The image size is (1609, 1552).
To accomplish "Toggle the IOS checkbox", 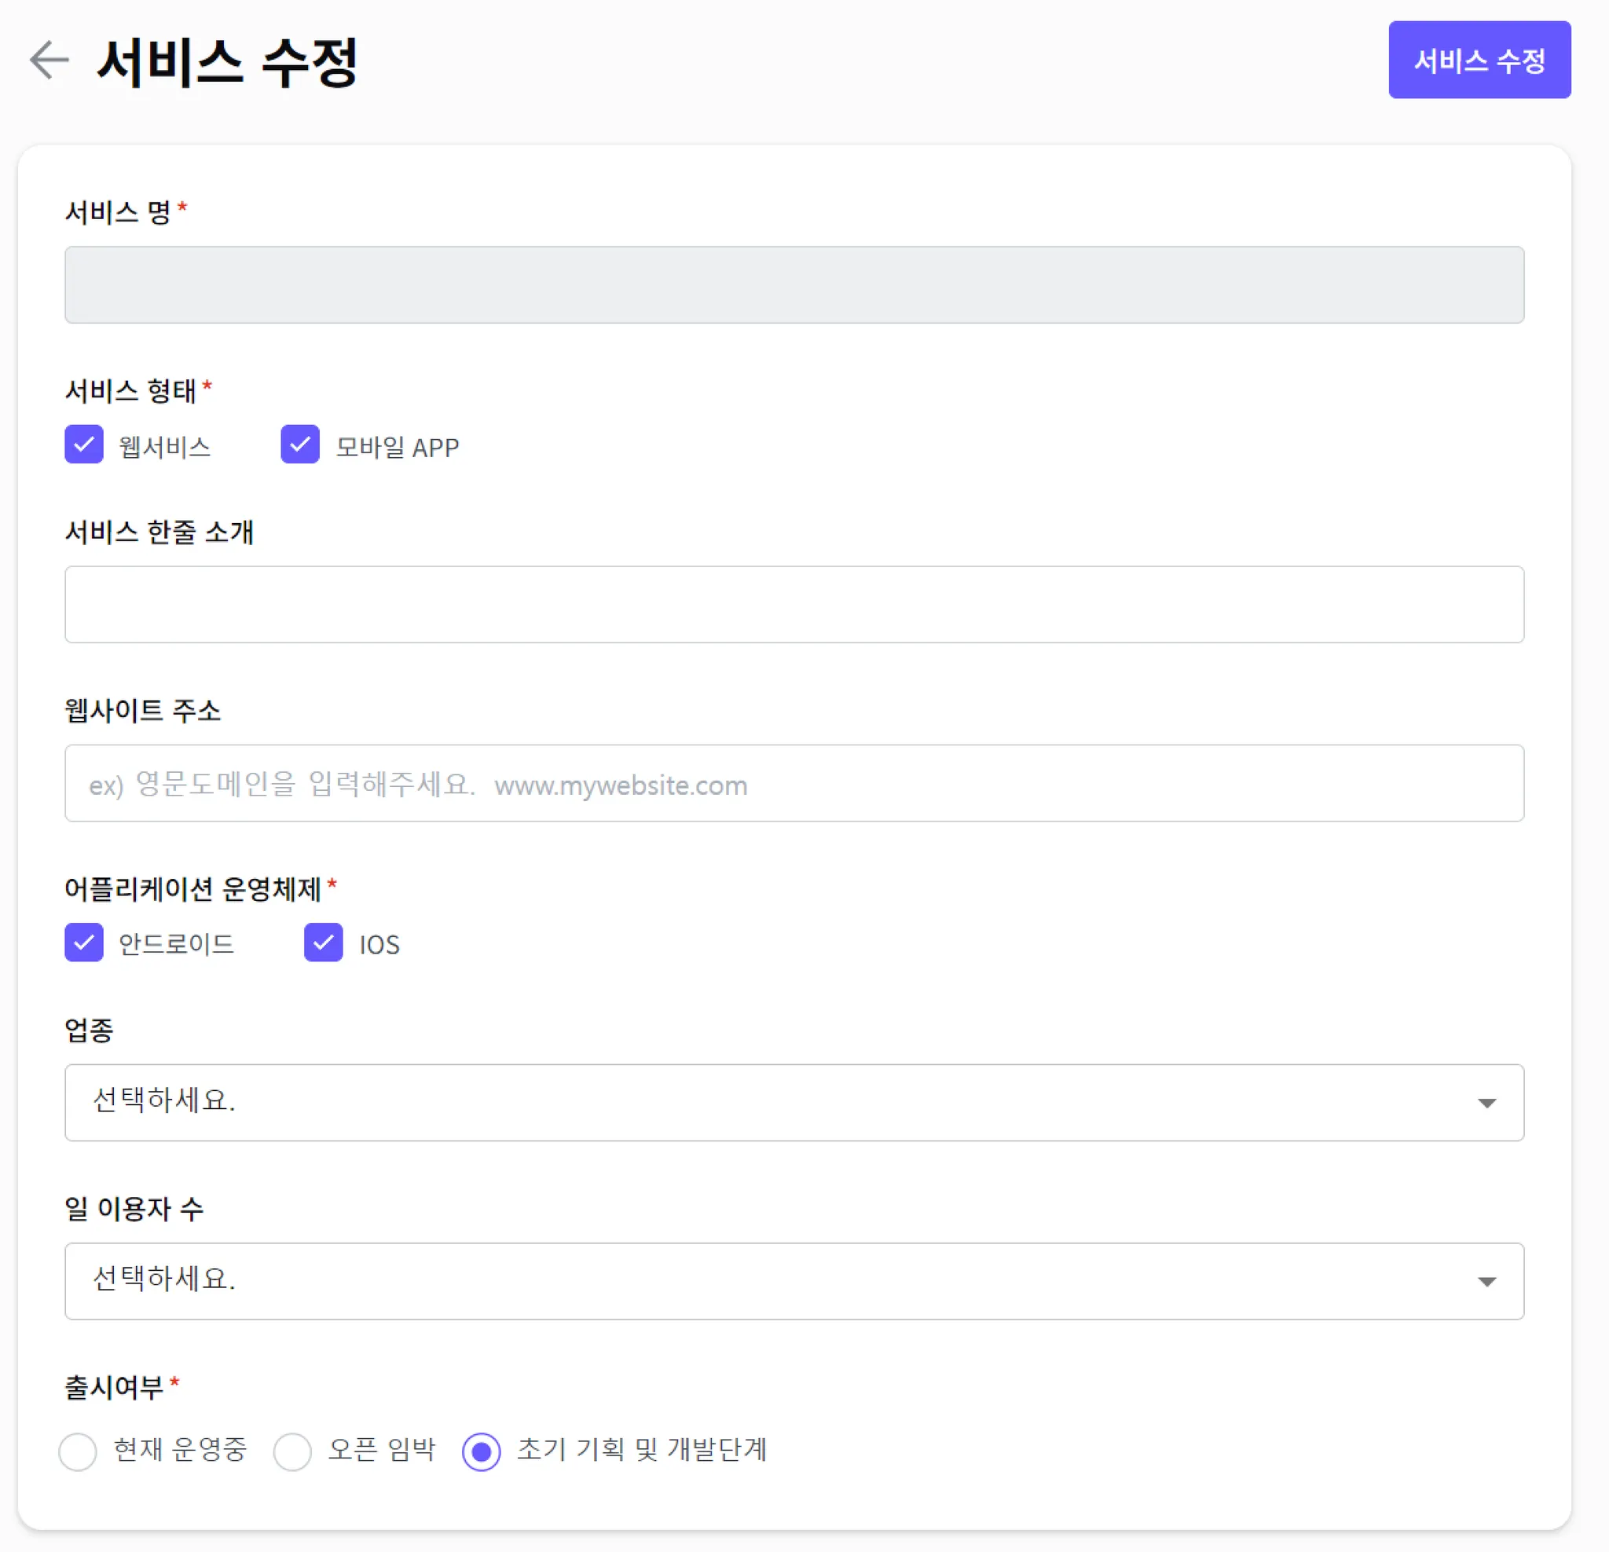I will tap(323, 943).
